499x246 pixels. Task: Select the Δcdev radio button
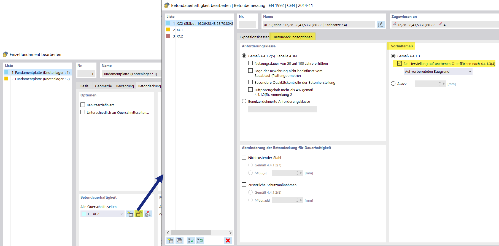pyautogui.click(x=393, y=83)
